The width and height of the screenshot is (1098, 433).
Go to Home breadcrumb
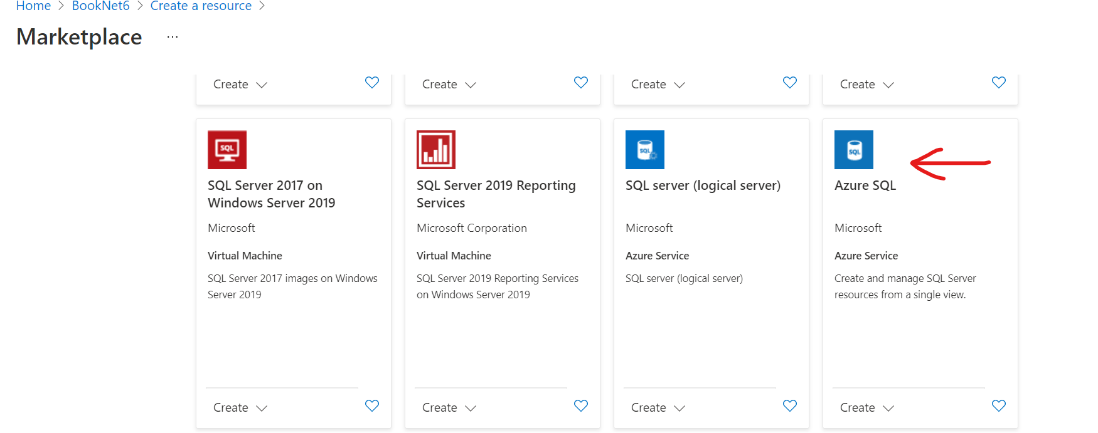point(33,6)
